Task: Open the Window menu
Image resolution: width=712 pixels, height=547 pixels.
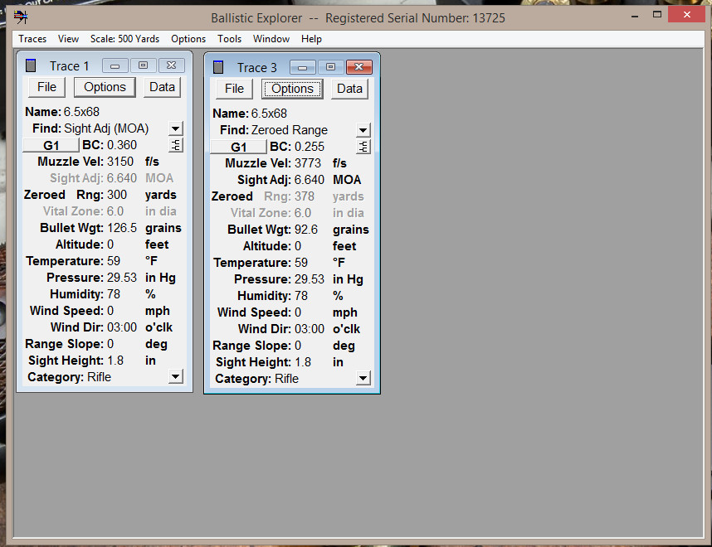Action: pos(271,39)
